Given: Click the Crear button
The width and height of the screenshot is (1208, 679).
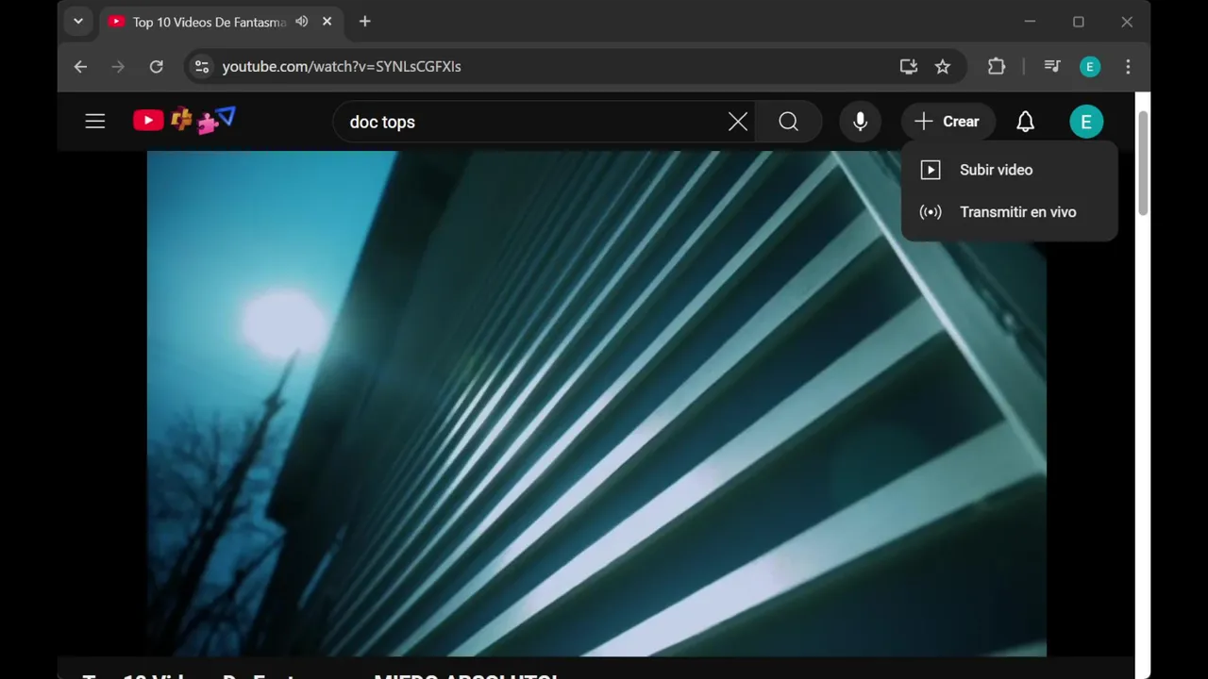Looking at the screenshot, I should click(948, 122).
